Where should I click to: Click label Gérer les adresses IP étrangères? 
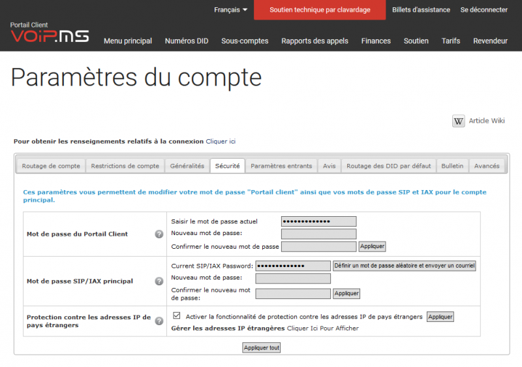[228, 328]
